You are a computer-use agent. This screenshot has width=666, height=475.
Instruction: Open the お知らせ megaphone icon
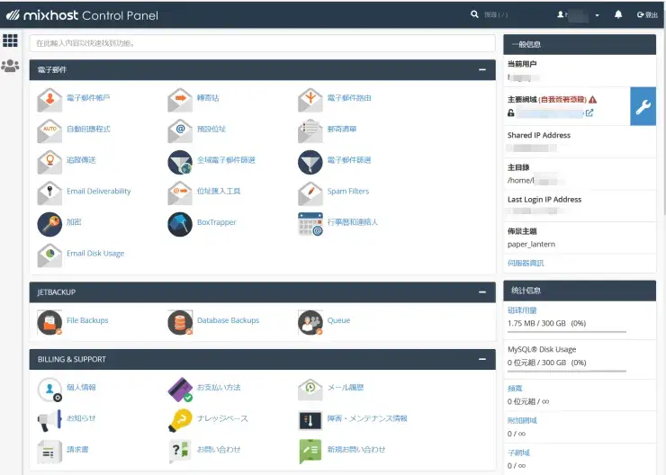click(49, 420)
